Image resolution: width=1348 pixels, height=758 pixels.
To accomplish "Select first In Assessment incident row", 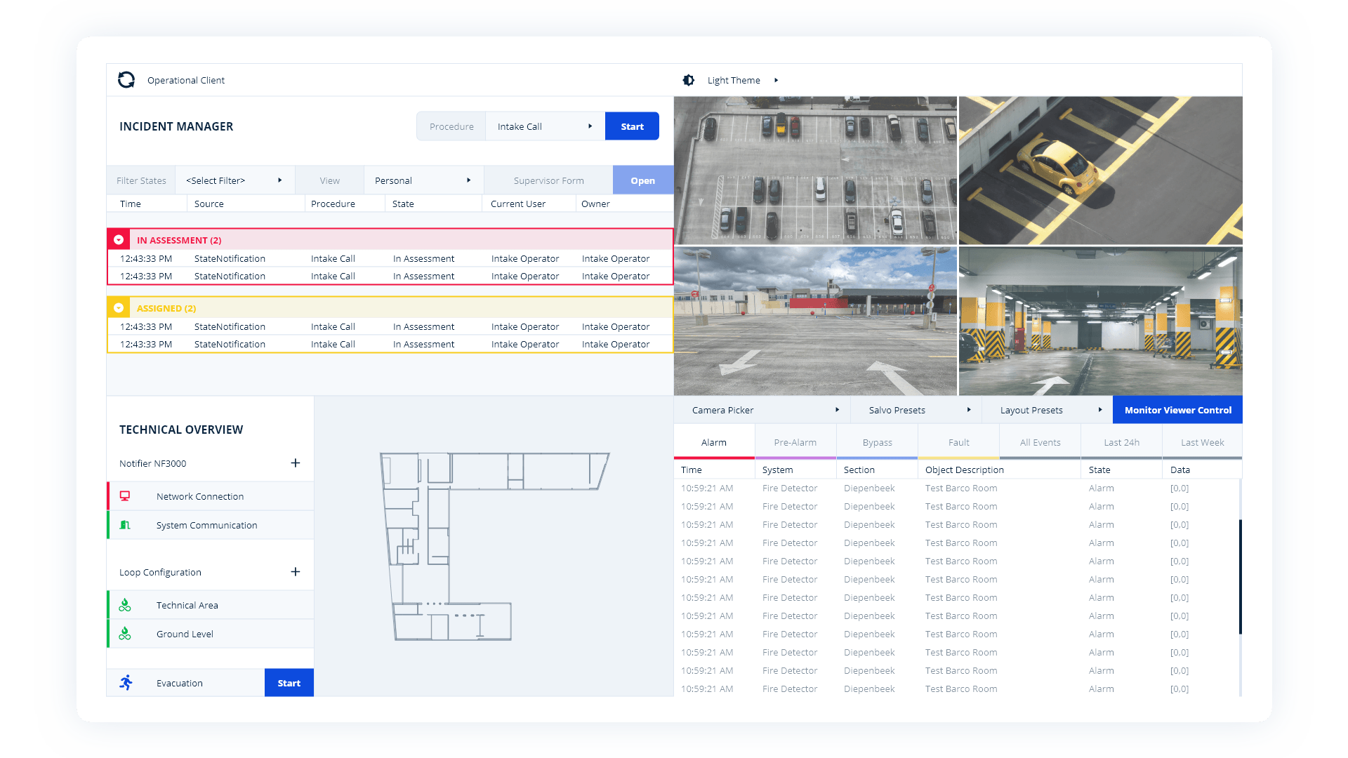I will (390, 258).
